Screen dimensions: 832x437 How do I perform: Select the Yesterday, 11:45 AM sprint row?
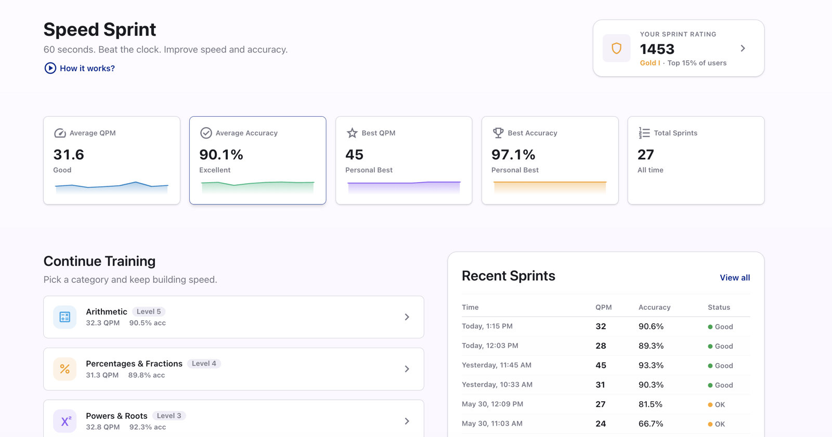pos(606,365)
